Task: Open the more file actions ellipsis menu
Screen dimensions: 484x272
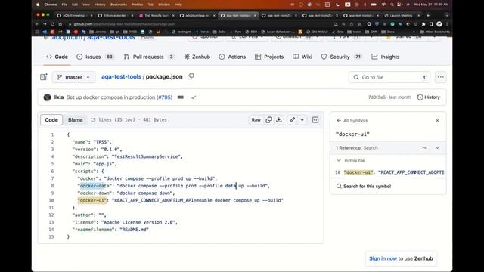Action: tap(440, 77)
